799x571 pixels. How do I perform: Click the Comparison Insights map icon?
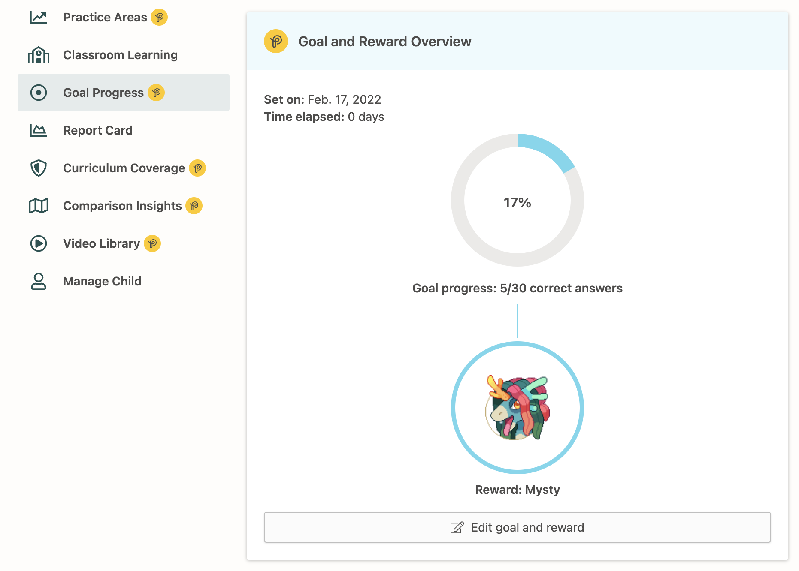pos(38,206)
